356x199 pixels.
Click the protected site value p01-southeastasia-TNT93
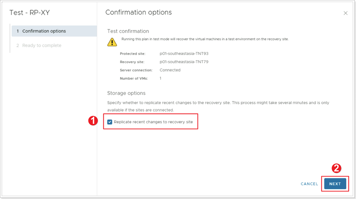pyautogui.click(x=184, y=54)
